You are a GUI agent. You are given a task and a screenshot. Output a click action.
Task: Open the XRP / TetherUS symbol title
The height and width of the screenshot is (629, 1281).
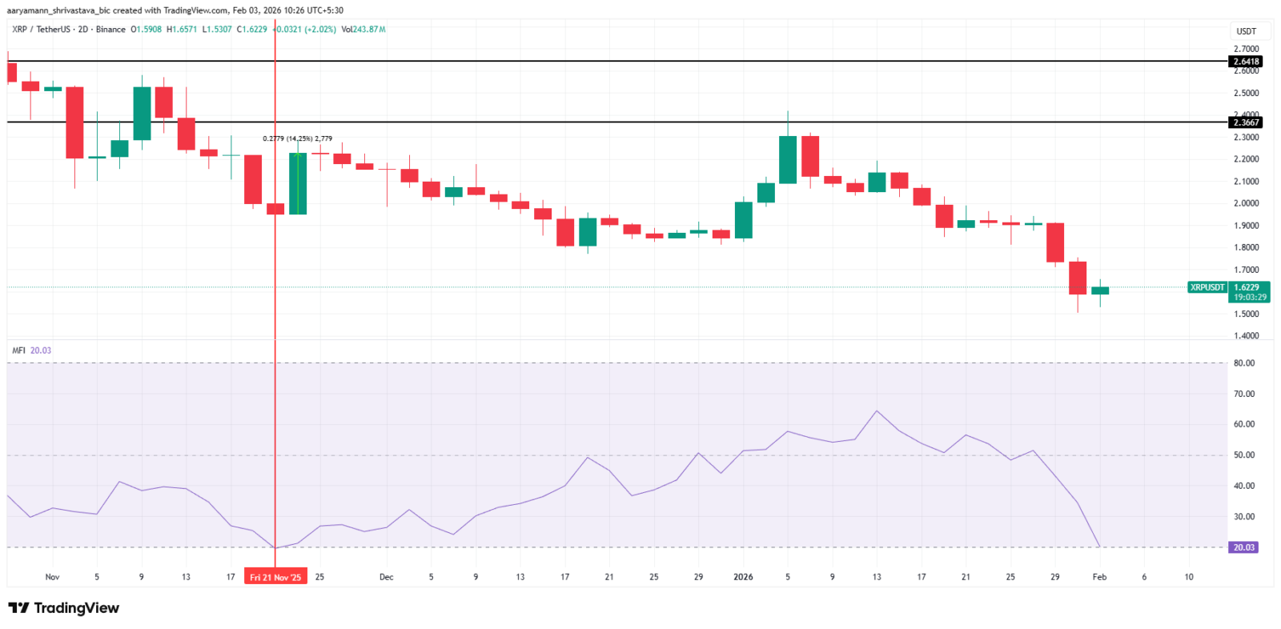(41, 30)
